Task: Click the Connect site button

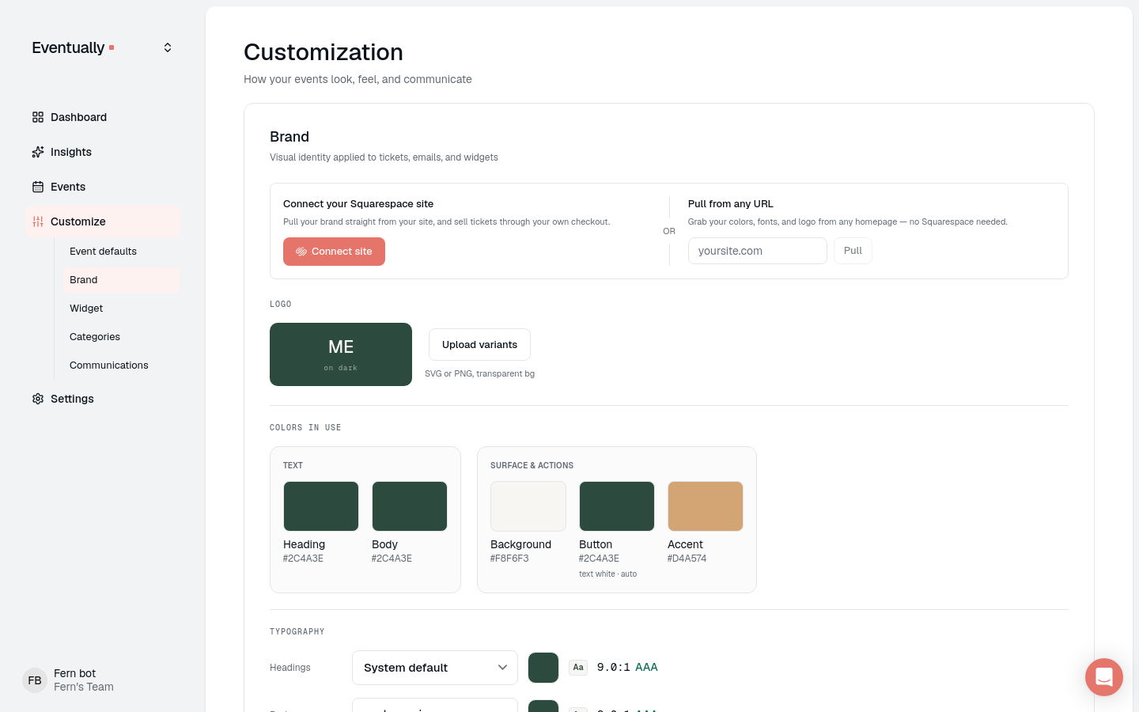Action: (334, 252)
